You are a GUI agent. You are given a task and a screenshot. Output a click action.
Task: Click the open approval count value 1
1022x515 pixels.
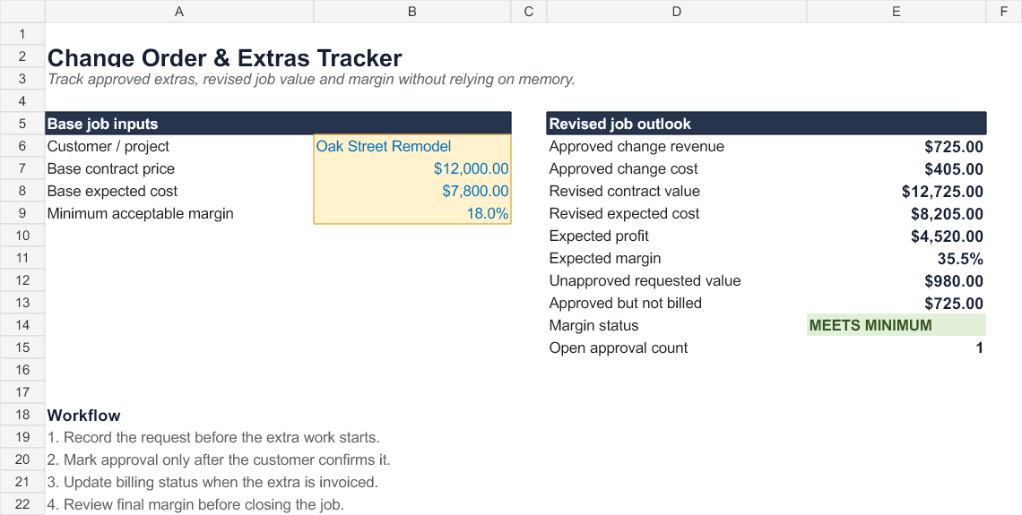[979, 348]
